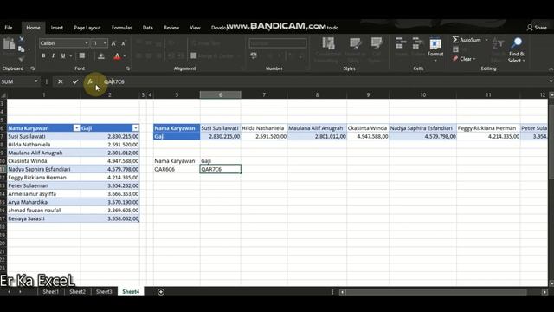
Task: Switch to the Insert tab
Action: click(57, 28)
